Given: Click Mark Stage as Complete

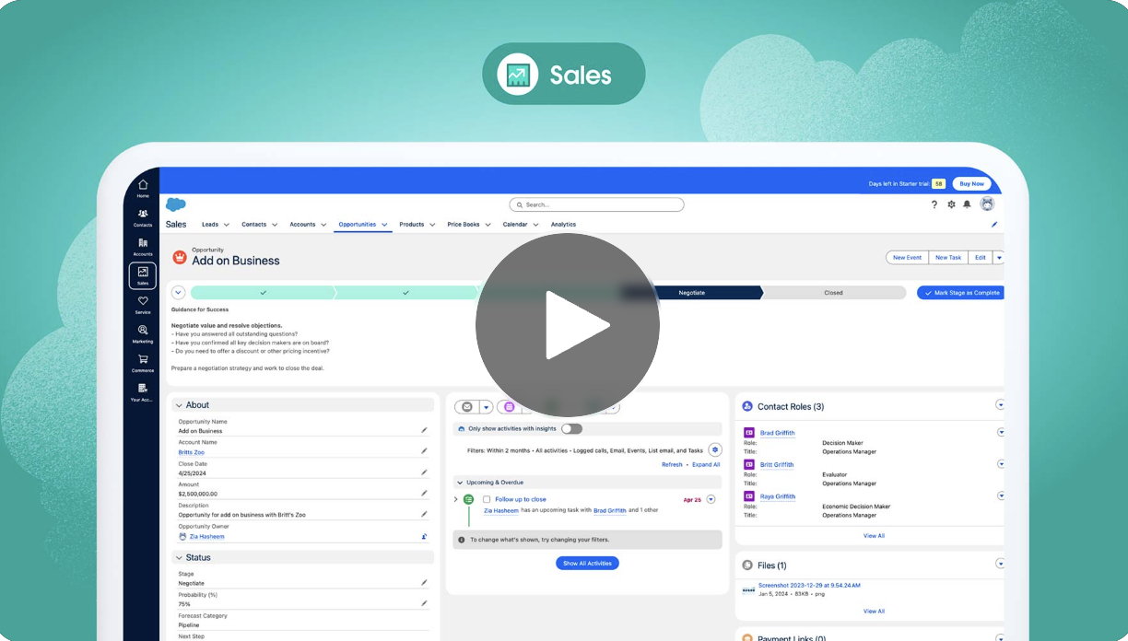Looking at the screenshot, I should tap(962, 293).
